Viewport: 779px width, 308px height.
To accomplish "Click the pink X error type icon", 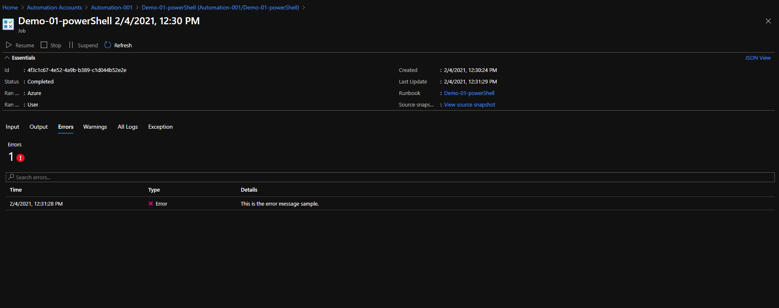I will pyautogui.click(x=151, y=204).
